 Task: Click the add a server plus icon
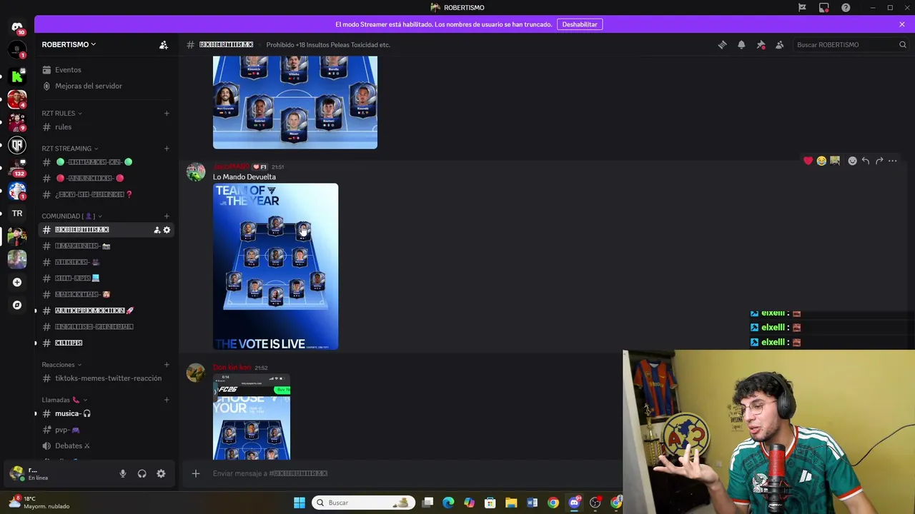[17, 282]
